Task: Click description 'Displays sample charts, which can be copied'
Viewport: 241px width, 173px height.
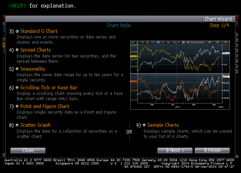Action: coord(188,134)
